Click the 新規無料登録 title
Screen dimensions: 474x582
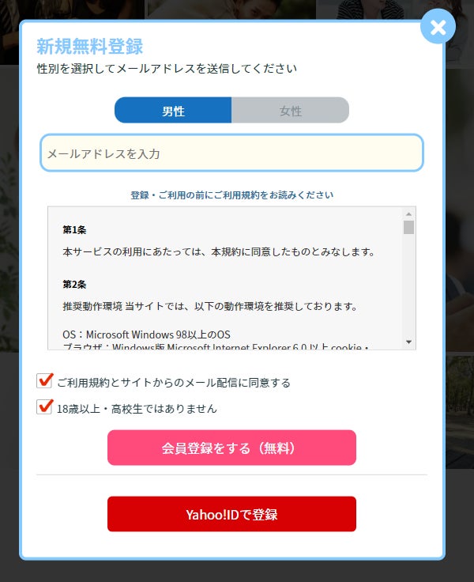pos(90,47)
